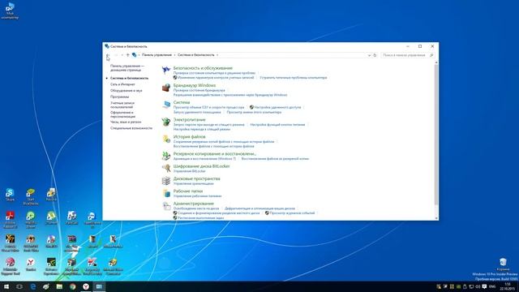Expand chevron after Система и безопасность breadcrumb
The height and width of the screenshot is (292, 519).
(x=217, y=55)
